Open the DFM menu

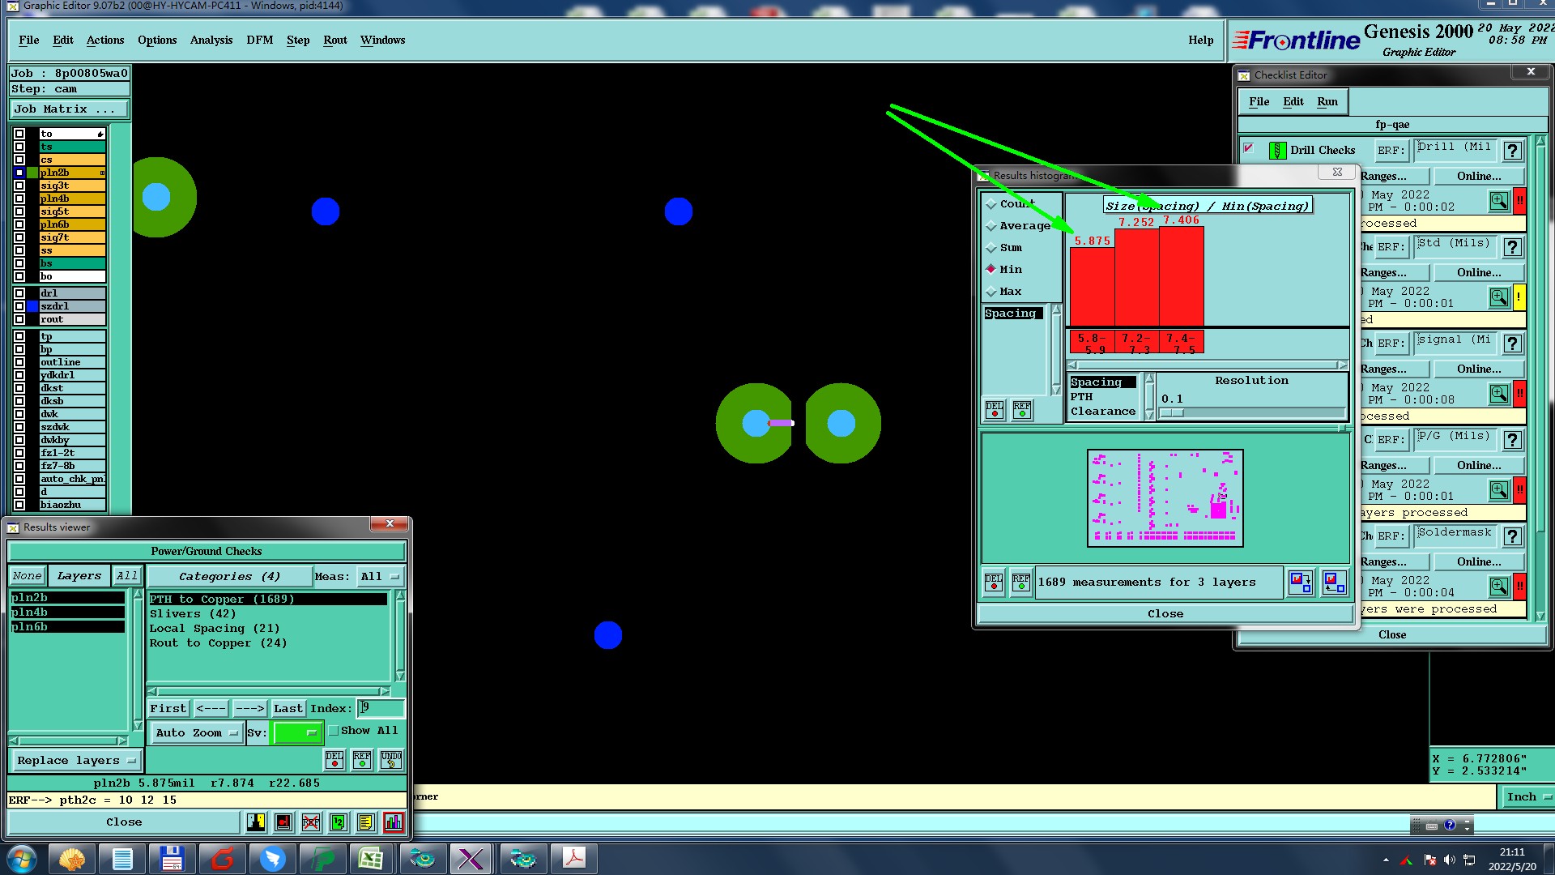click(259, 40)
